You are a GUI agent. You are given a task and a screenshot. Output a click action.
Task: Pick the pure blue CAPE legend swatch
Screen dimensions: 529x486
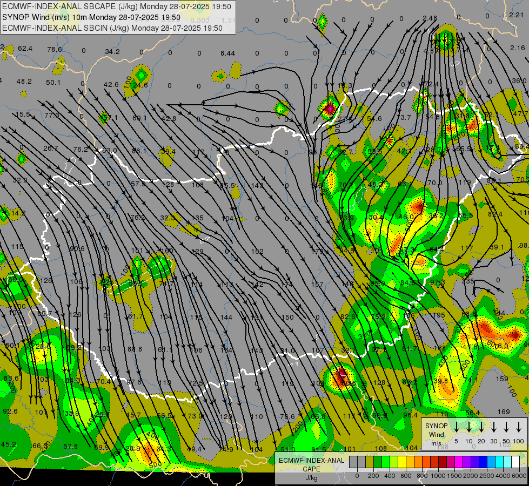click(483, 462)
